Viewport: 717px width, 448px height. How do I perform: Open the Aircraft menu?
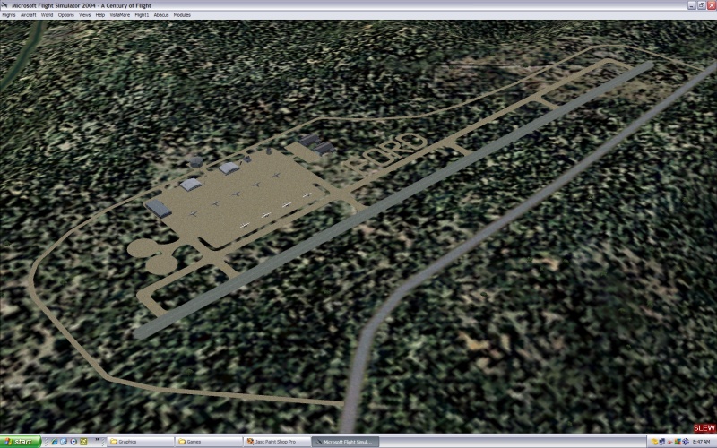pos(29,15)
